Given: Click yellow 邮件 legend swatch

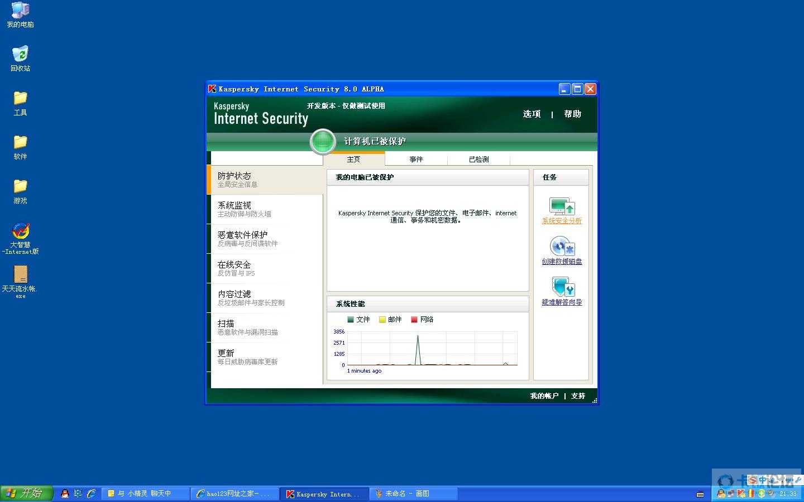Looking at the screenshot, I should tap(382, 320).
